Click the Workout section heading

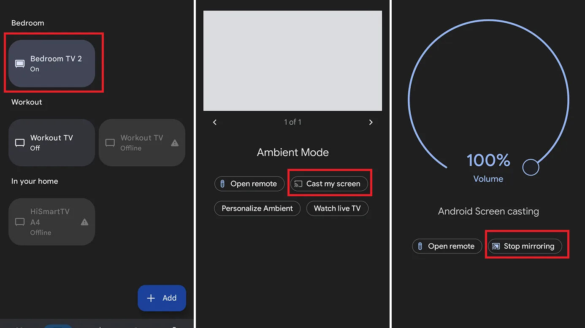(27, 102)
